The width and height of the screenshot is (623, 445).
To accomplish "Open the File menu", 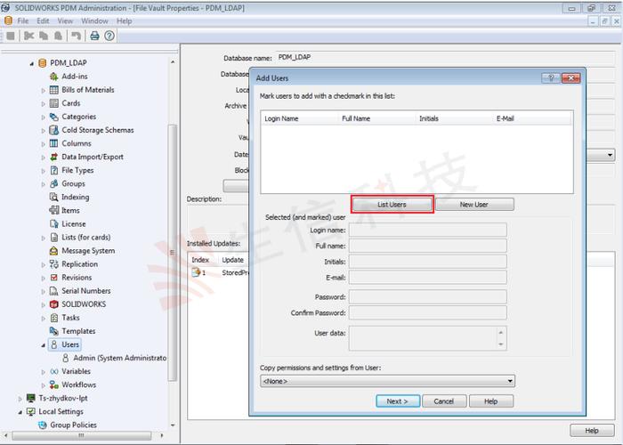I will click(x=22, y=20).
